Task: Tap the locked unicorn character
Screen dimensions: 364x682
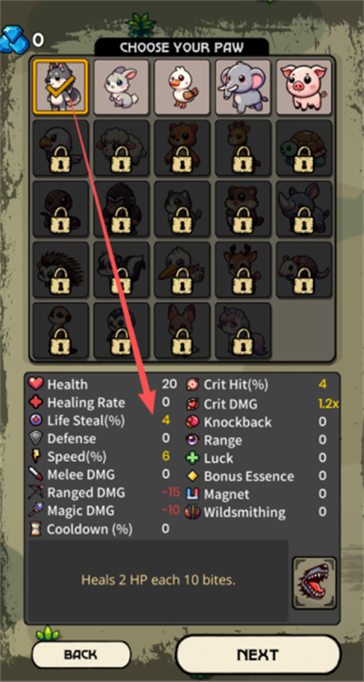Action: point(243,331)
